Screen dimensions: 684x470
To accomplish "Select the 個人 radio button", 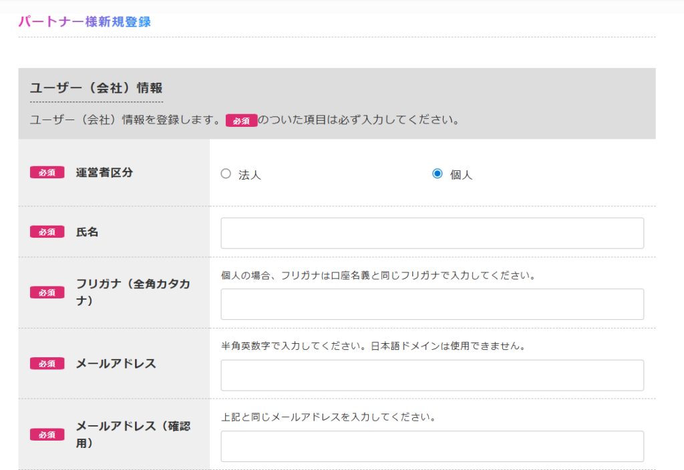I will tap(438, 174).
